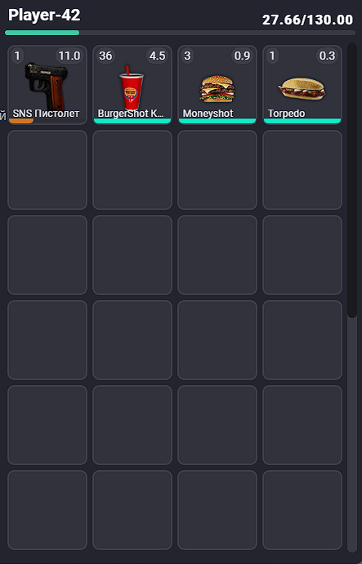Pick the BurgerShot cola cup icon
This screenshot has height=564, width=362.
tap(132, 87)
